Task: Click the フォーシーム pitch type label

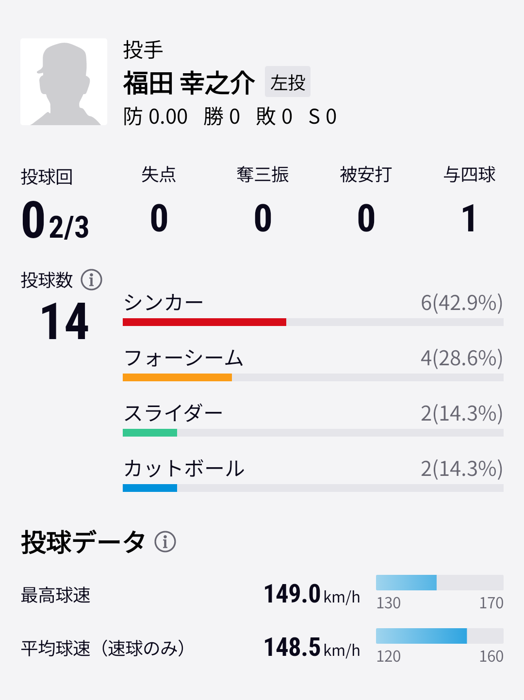Action: pos(183,358)
